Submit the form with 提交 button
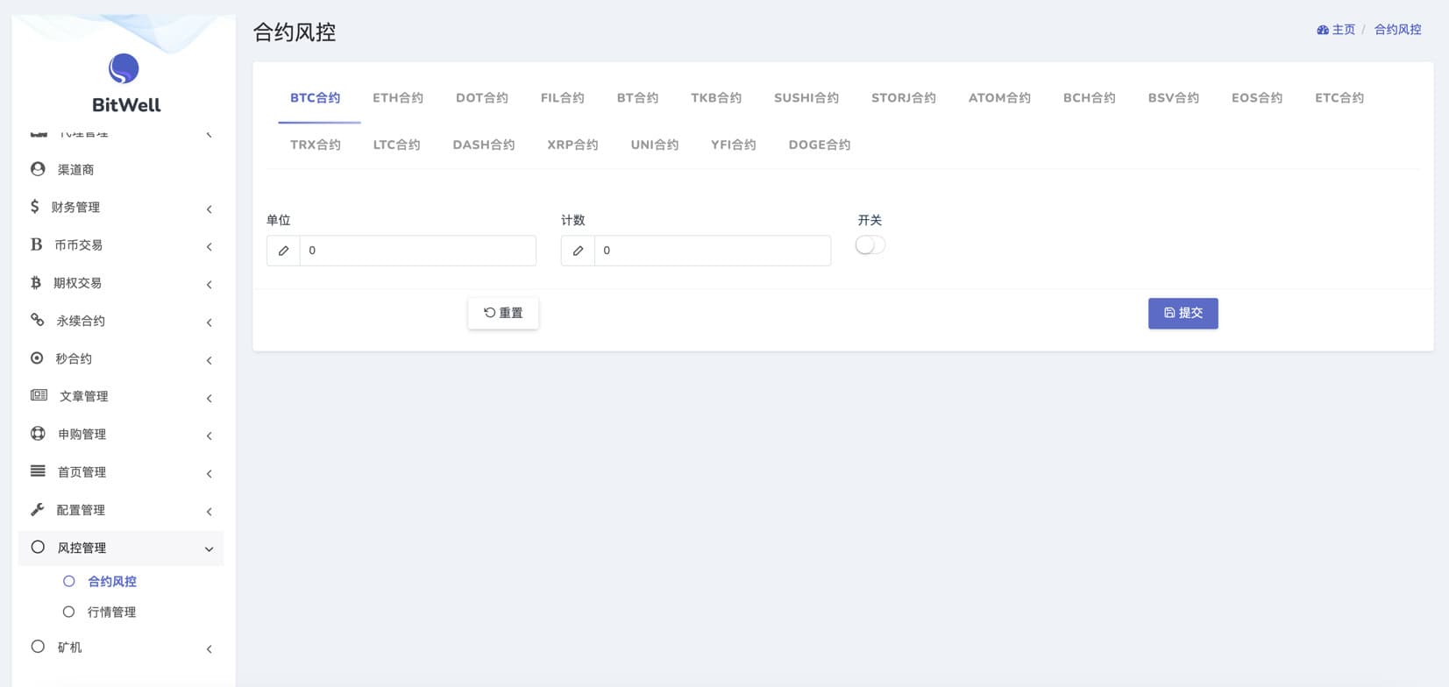The width and height of the screenshot is (1449, 687). pyautogui.click(x=1183, y=314)
